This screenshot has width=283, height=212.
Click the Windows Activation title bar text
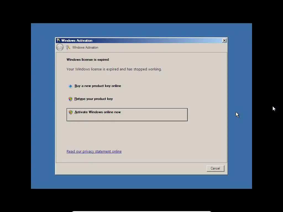click(77, 41)
